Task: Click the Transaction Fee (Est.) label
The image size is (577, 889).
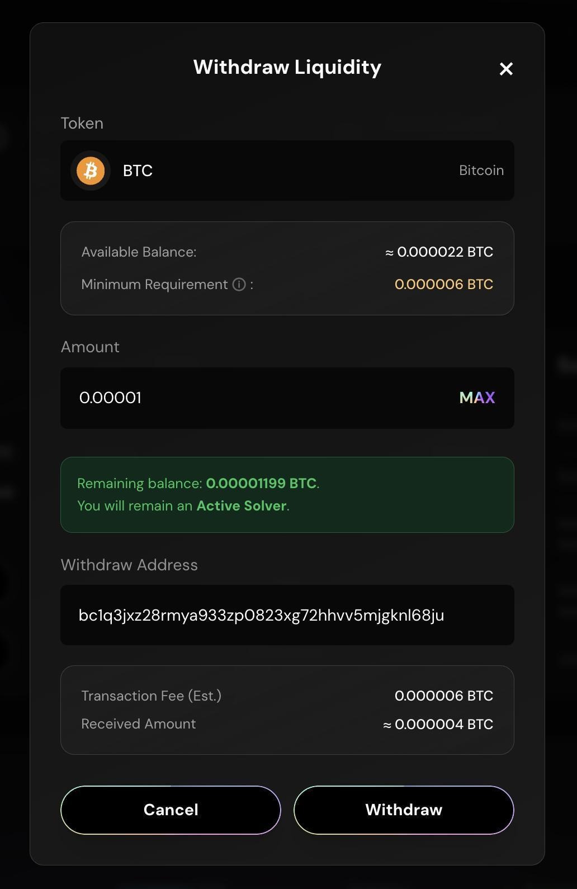Action: point(152,696)
